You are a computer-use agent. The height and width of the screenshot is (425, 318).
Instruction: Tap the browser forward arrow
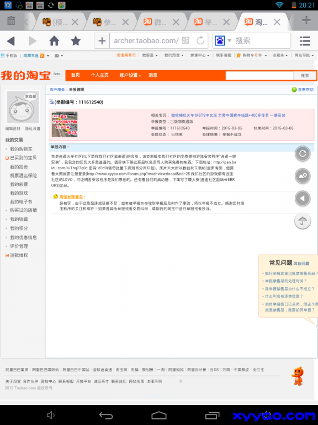tap(33, 41)
